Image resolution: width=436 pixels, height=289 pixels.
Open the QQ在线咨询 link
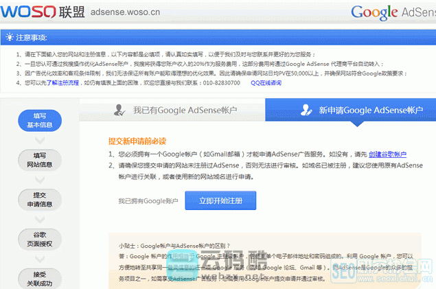click(266, 83)
